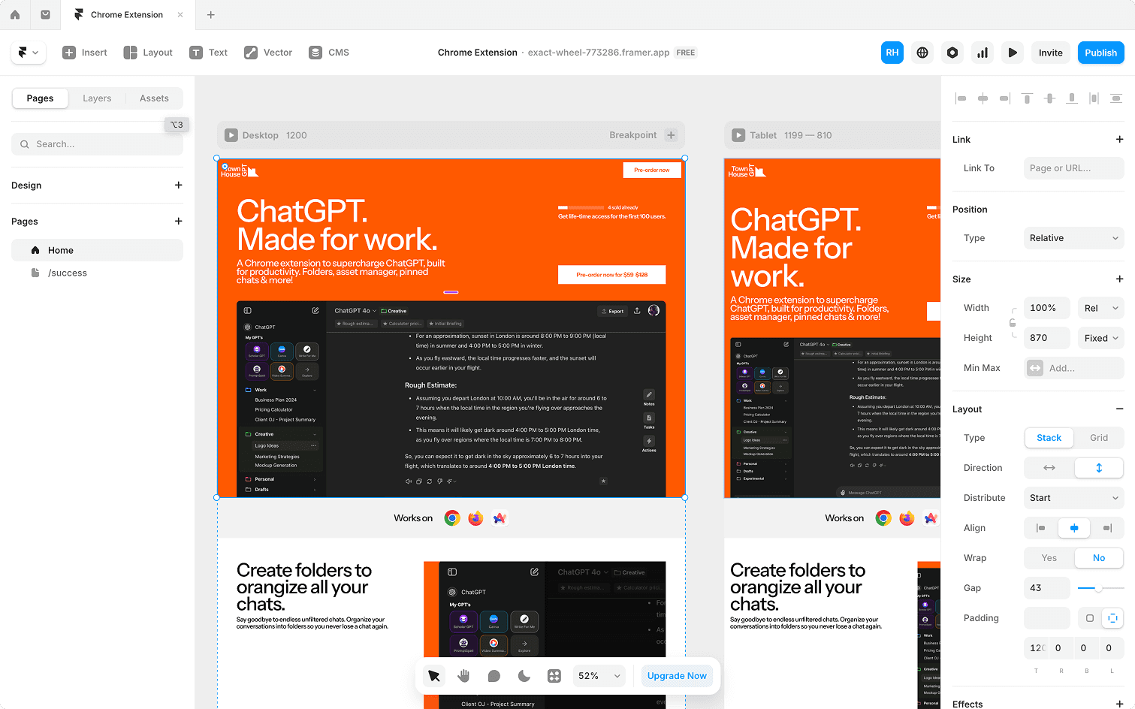Open the CMS panel
The image size is (1135, 709).
tap(329, 53)
